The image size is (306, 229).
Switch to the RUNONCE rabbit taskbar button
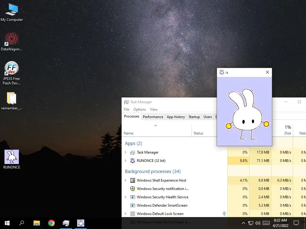(81, 223)
